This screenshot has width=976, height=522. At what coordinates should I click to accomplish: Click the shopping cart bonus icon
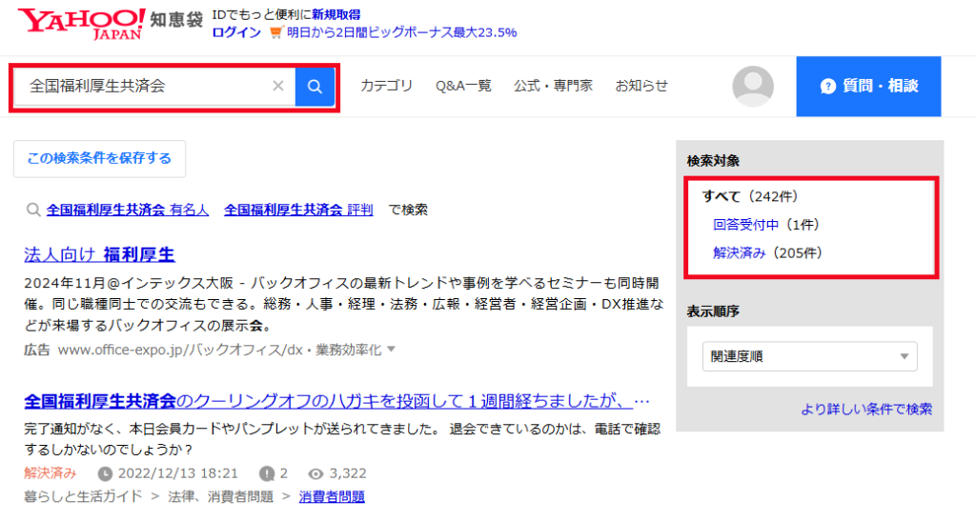click(x=275, y=32)
